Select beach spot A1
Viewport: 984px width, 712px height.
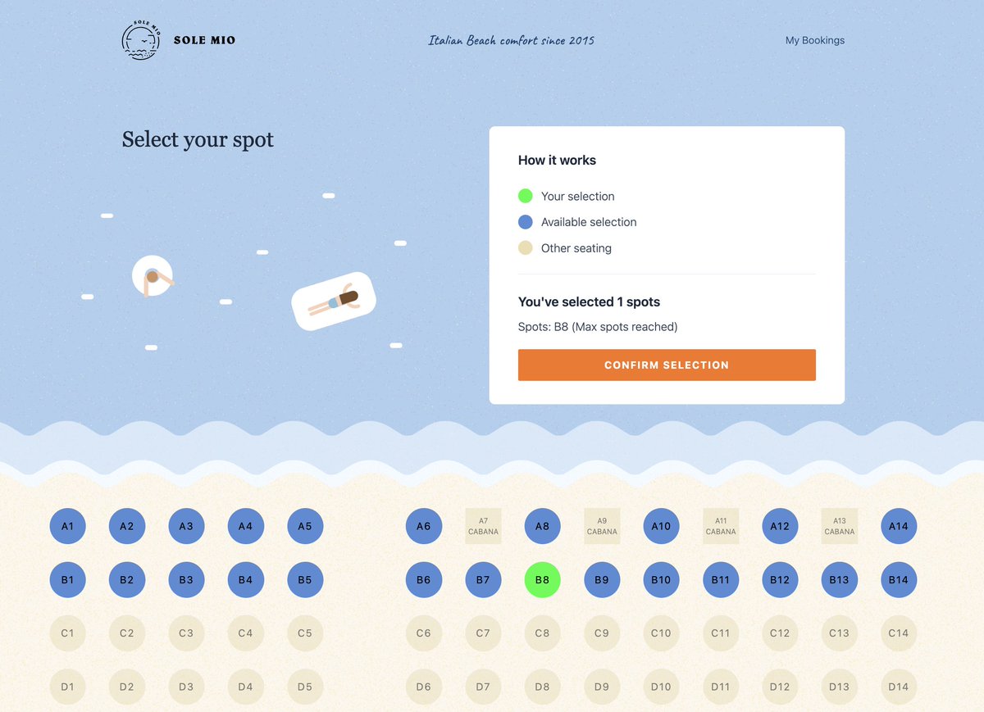pyautogui.click(x=67, y=526)
